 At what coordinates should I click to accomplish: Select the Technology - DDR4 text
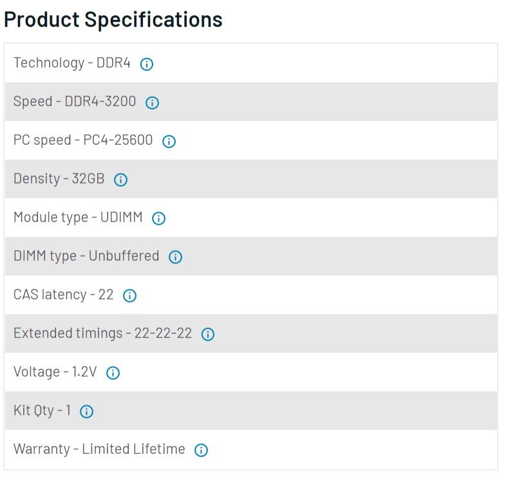72,63
